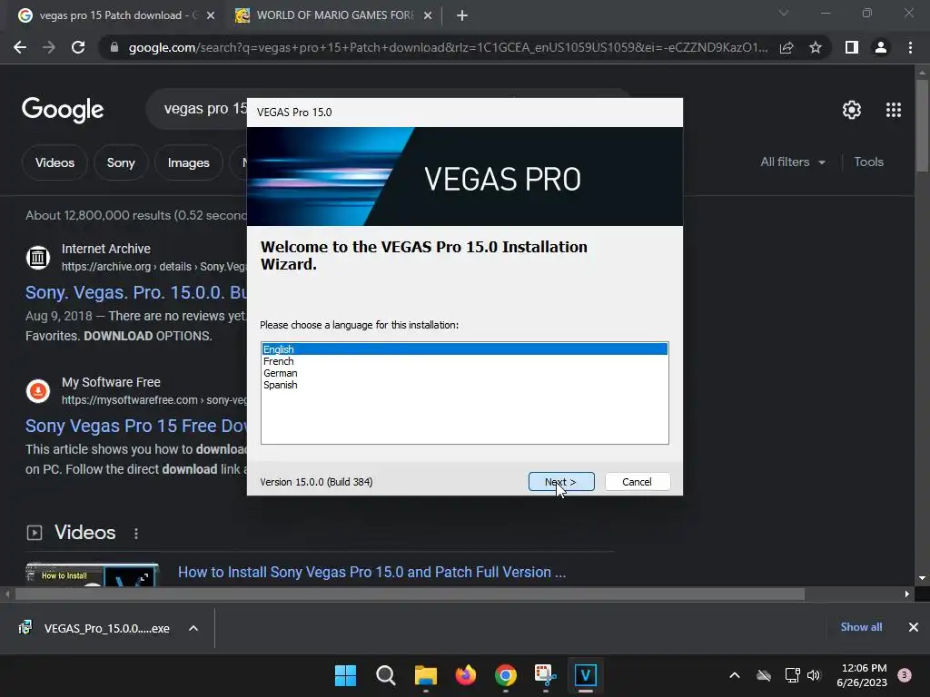This screenshot has width=930, height=697.
Task: Open the search Tools option
Action: click(x=868, y=162)
